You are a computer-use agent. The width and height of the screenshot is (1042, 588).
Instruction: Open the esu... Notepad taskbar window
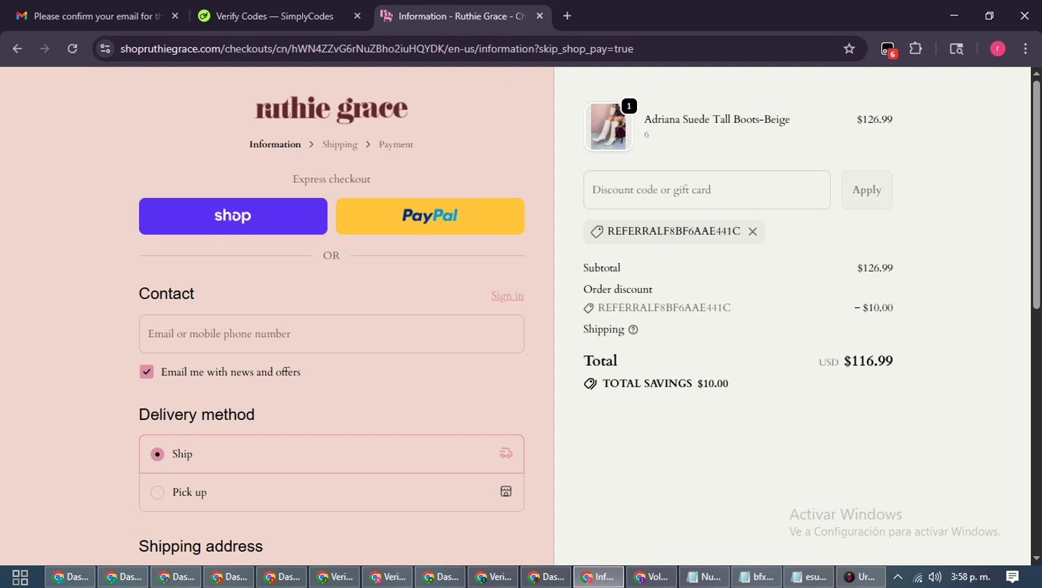click(x=809, y=577)
